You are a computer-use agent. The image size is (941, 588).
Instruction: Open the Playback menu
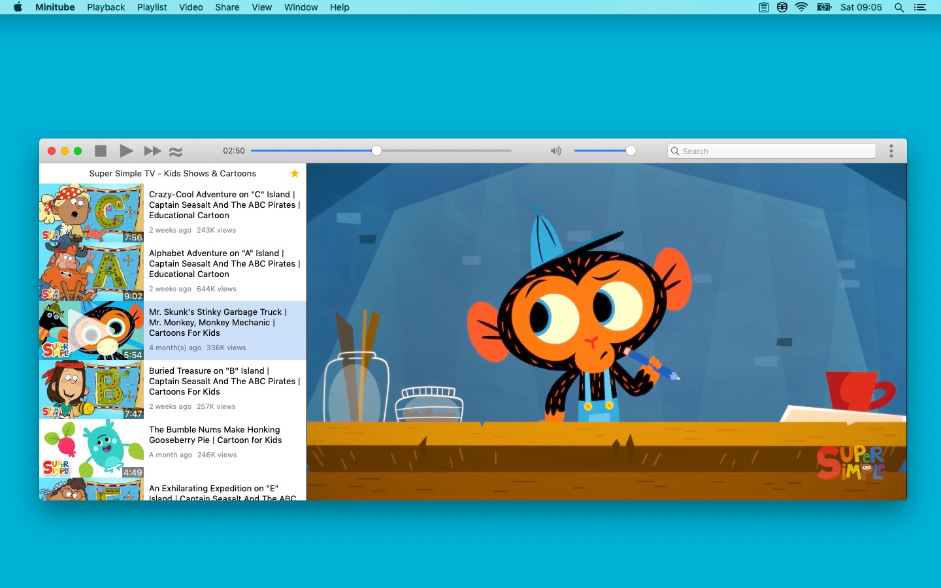click(x=105, y=7)
